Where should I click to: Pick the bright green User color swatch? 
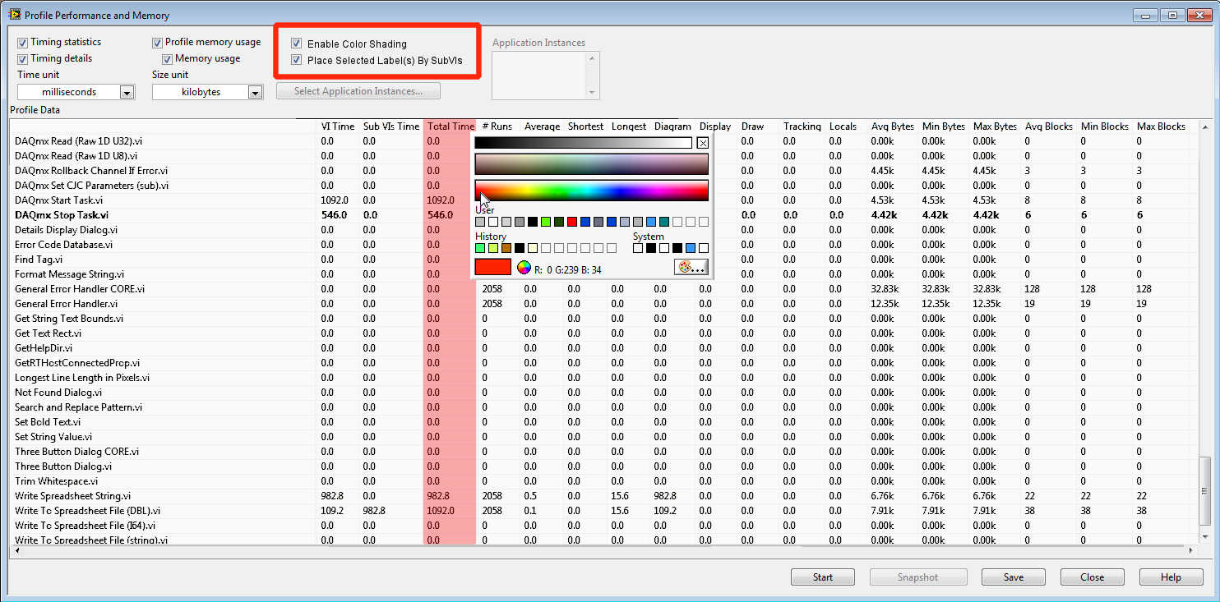coord(546,222)
